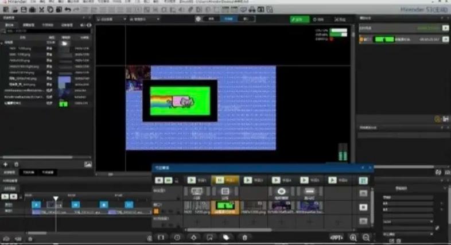Click the first tab in media panel
The image size is (451, 245).
(10, 25)
